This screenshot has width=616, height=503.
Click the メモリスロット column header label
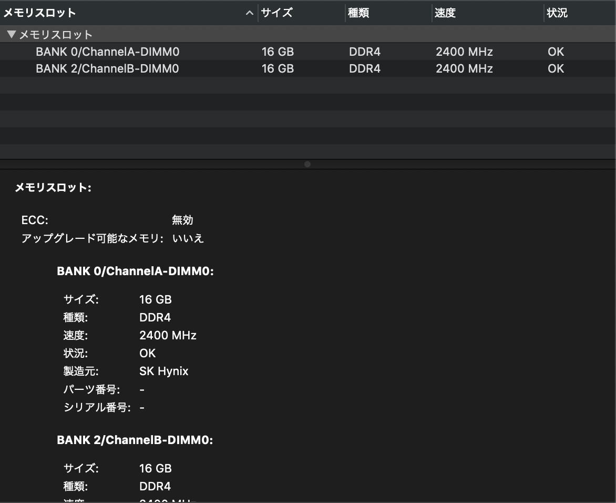[x=40, y=13]
